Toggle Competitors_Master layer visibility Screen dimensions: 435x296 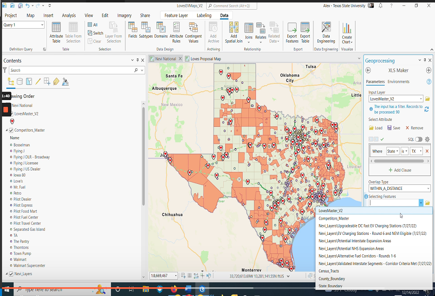pyautogui.click(x=11, y=130)
